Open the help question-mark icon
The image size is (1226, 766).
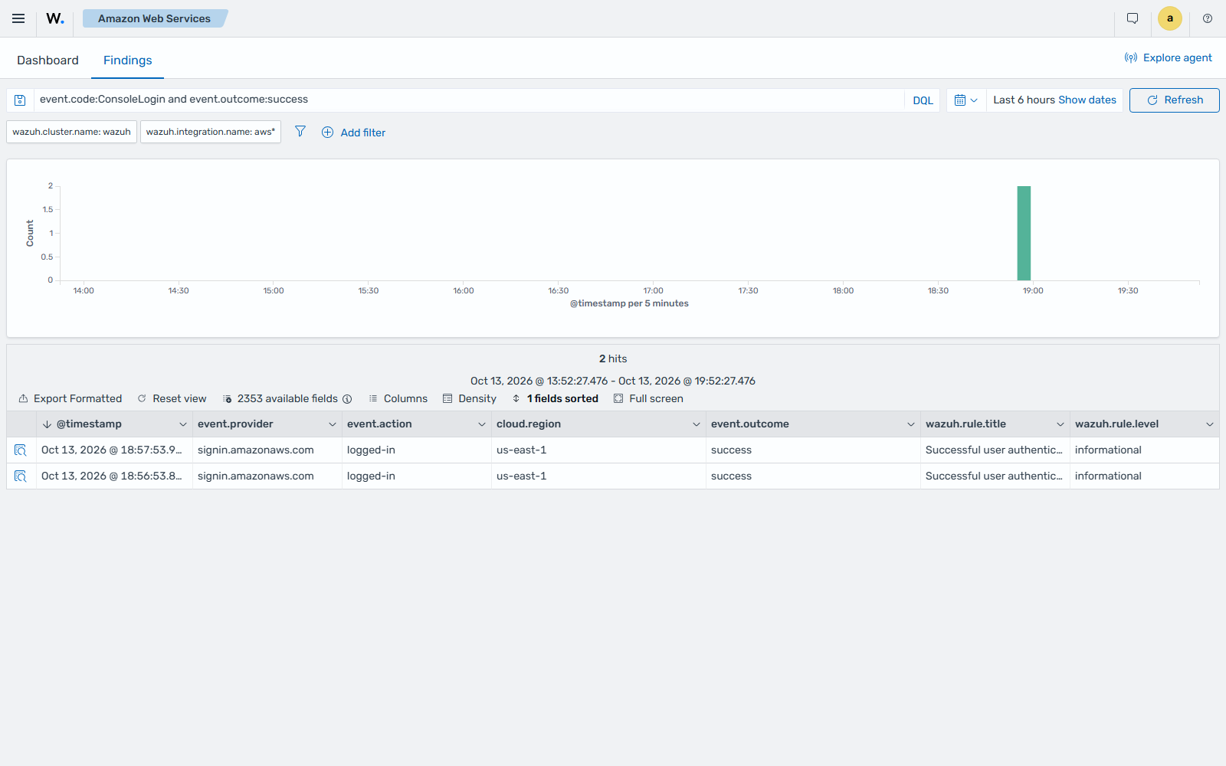pos(1208,18)
